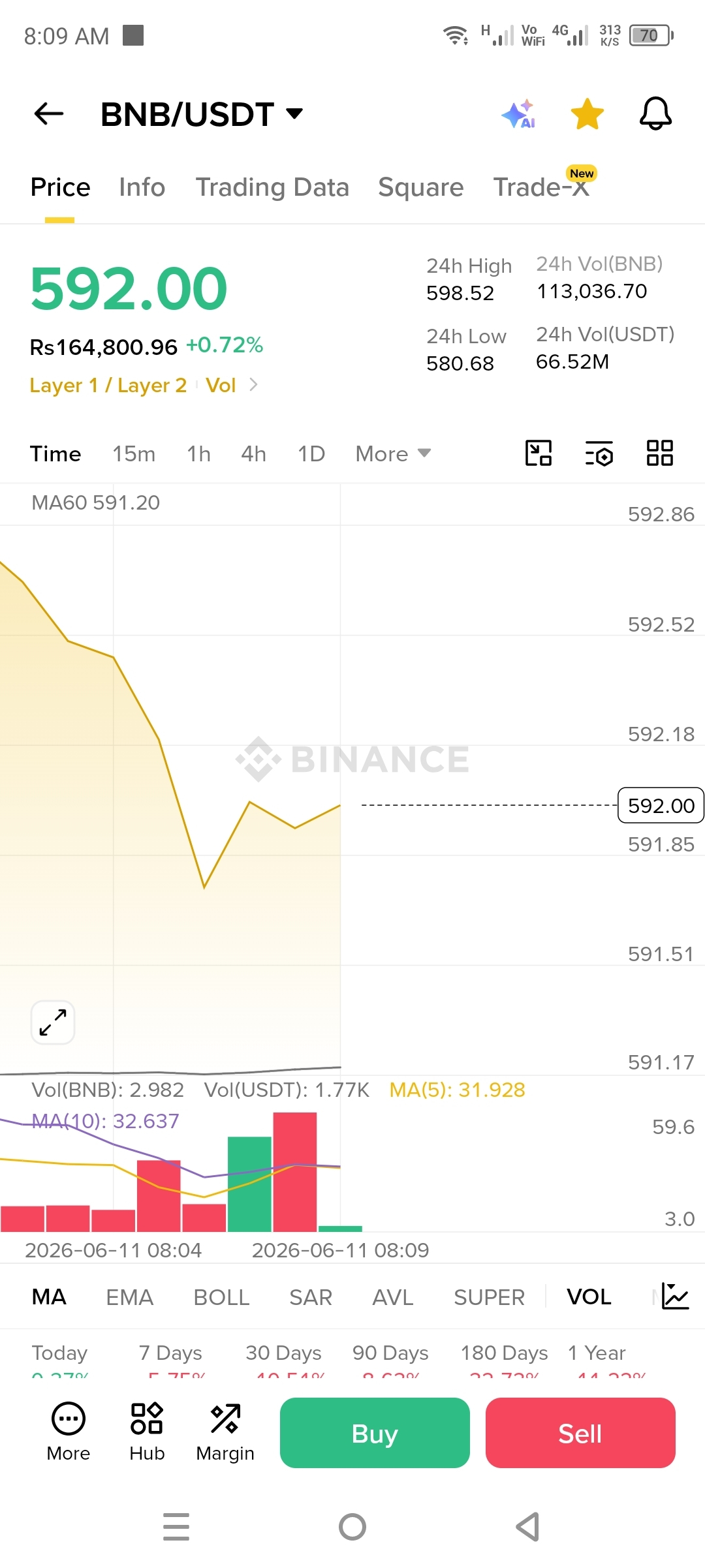Open the AI assistant sparkle icon
705x1566 pixels.
click(x=519, y=114)
